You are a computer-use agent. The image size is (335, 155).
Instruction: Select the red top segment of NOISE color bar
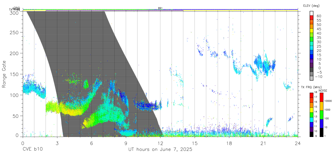tap(321, 97)
